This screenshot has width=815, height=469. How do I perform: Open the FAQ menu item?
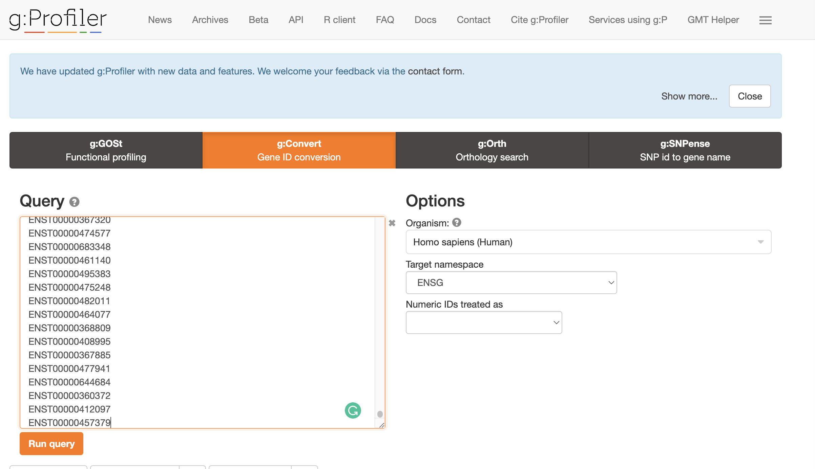coord(385,20)
